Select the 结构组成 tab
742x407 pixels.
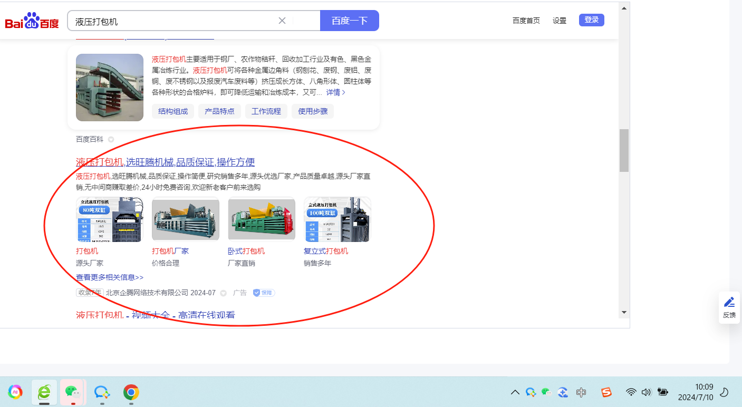click(173, 111)
